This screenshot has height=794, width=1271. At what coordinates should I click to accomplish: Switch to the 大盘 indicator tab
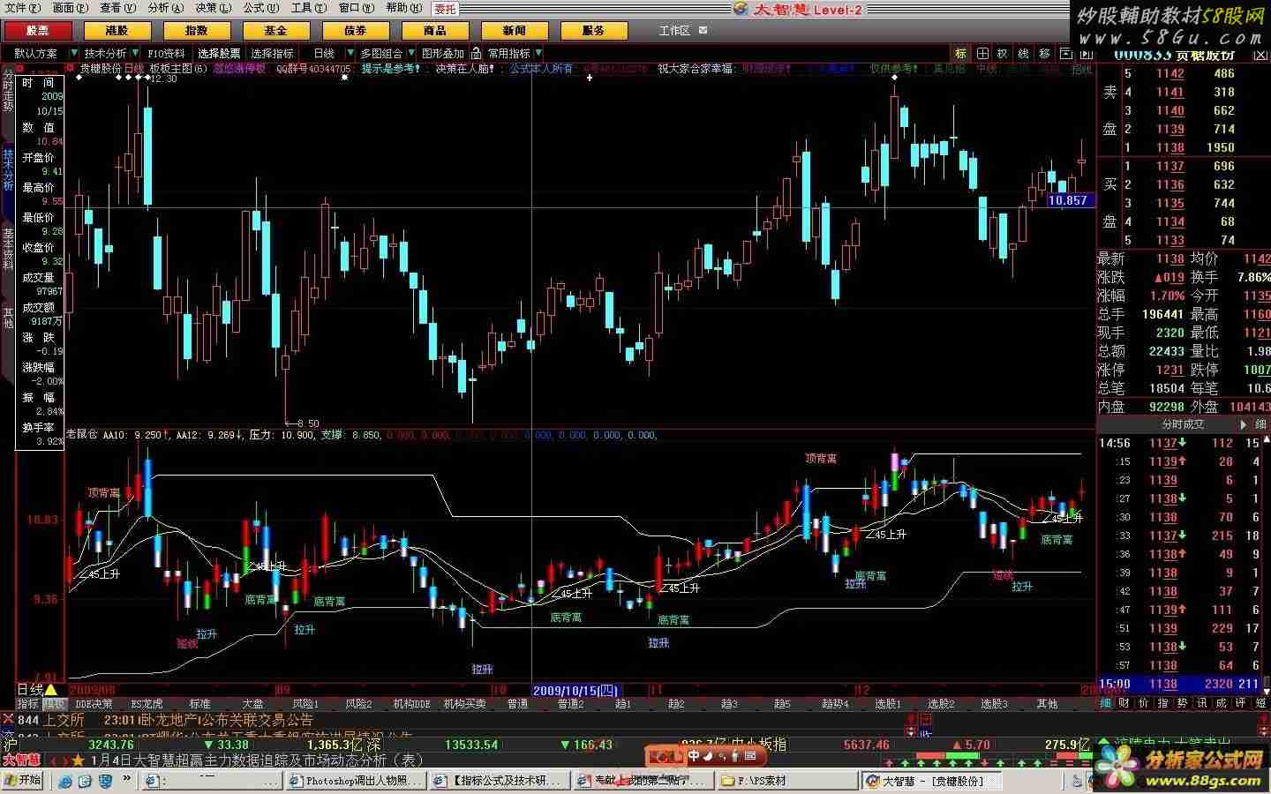pyautogui.click(x=252, y=704)
